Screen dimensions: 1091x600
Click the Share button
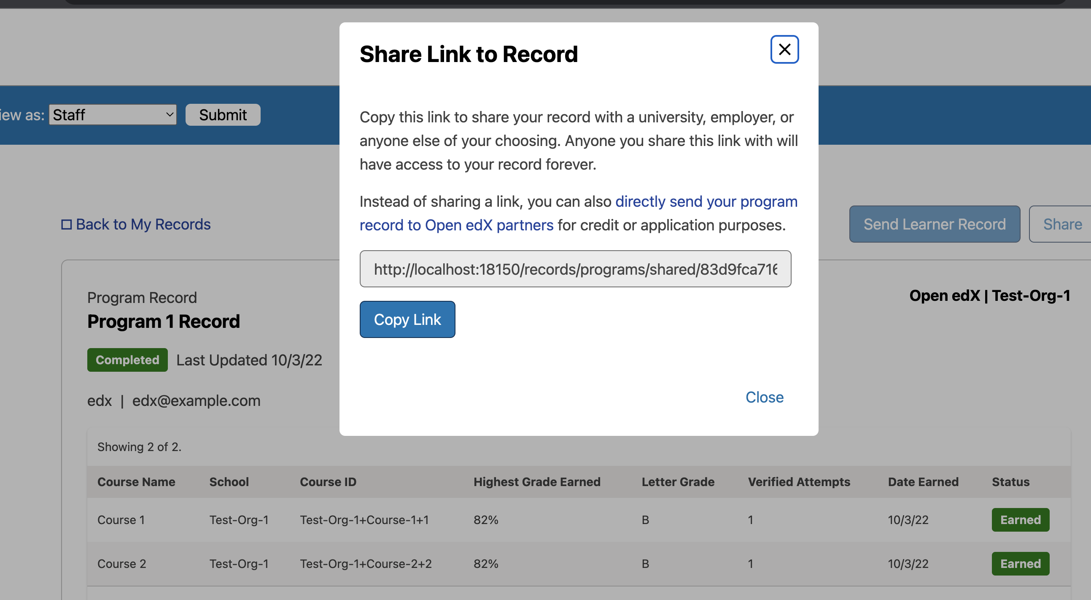1062,224
